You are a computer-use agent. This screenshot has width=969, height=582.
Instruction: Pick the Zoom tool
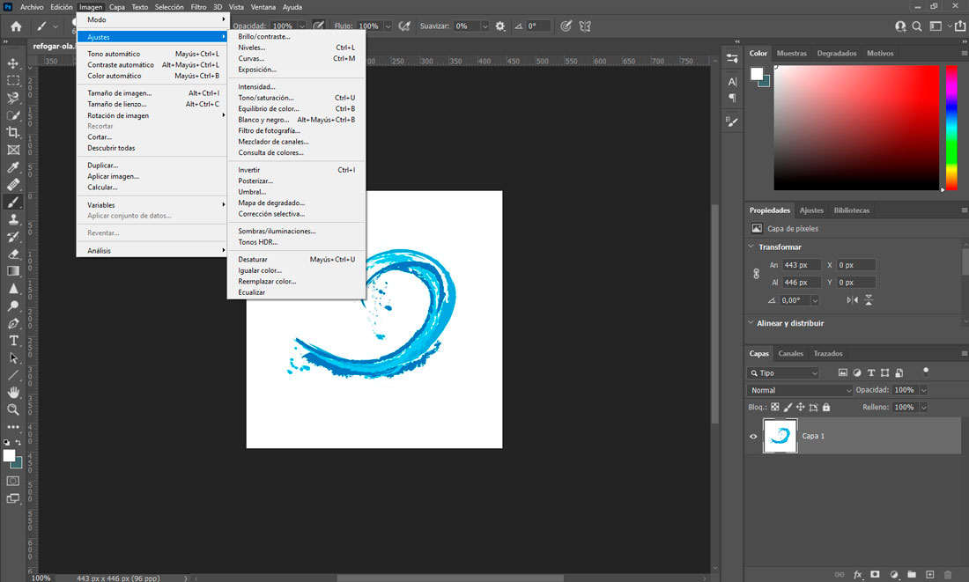pyautogui.click(x=13, y=409)
